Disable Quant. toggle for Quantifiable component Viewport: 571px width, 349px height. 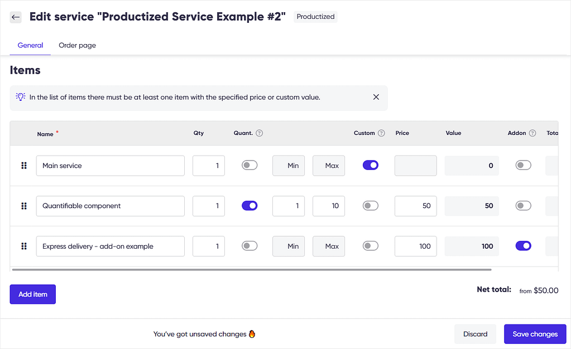click(249, 206)
